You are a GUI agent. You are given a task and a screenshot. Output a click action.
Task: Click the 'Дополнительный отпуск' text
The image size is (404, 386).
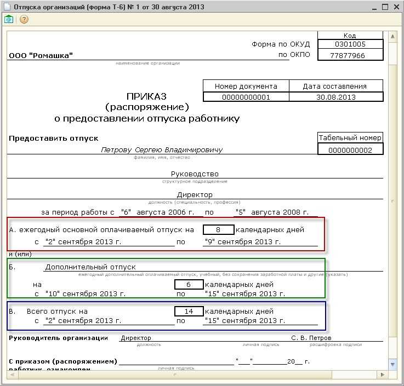(x=90, y=267)
